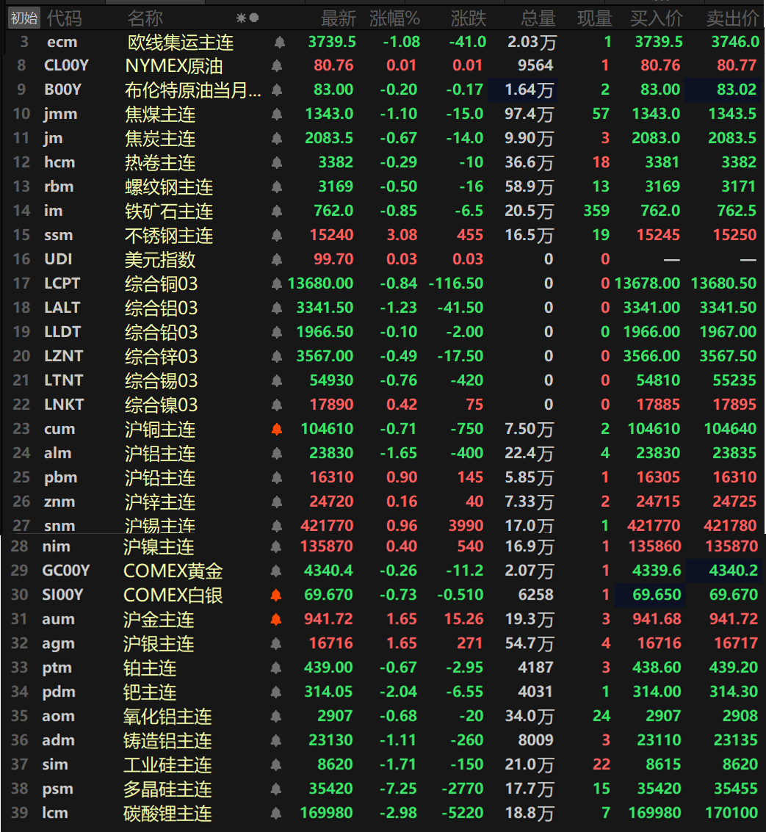The height and width of the screenshot is (832, 766).
Task: Select the 综合镍03 name cell
Action: [x=161, y=405]
